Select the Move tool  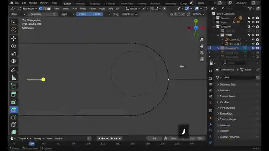(x=13, y=39)
